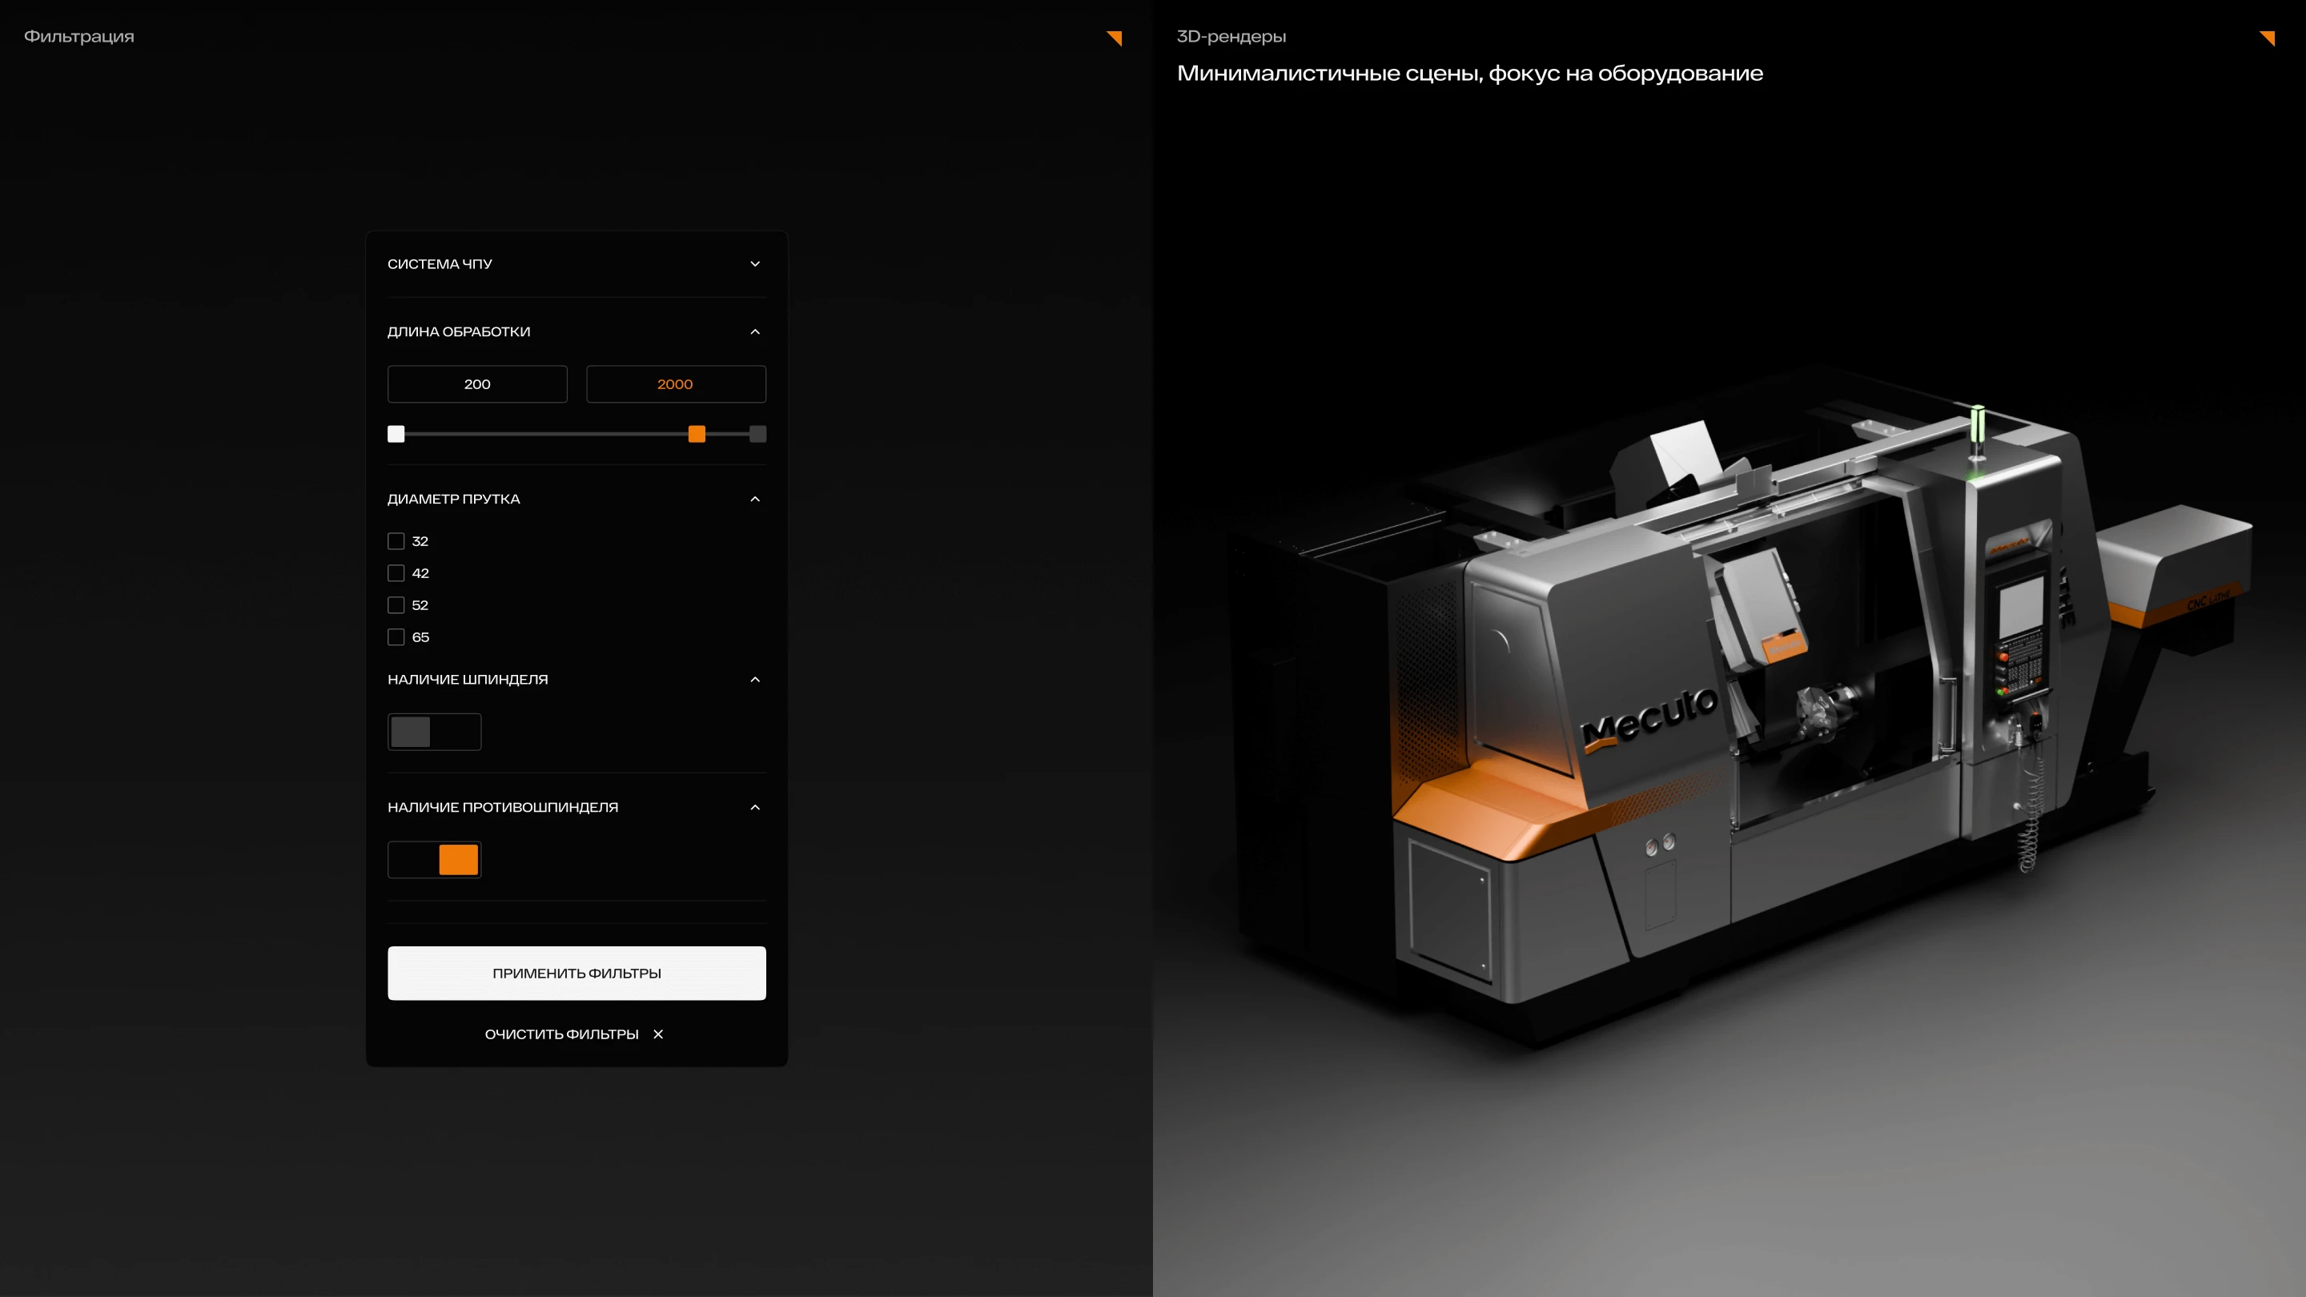Image resolution: width=2306 pixels, height=1297 pixels.
Task: Disable the Наличие противошпинделя toggle
Action: 434,860
